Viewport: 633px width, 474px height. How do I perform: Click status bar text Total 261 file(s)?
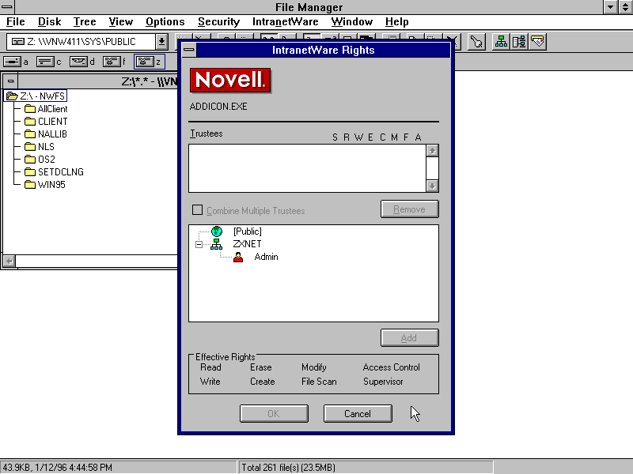[x=288, y=468]
